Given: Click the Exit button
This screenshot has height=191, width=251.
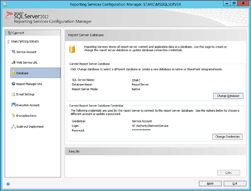Looking at the screenshot, I should pos(235,184).
